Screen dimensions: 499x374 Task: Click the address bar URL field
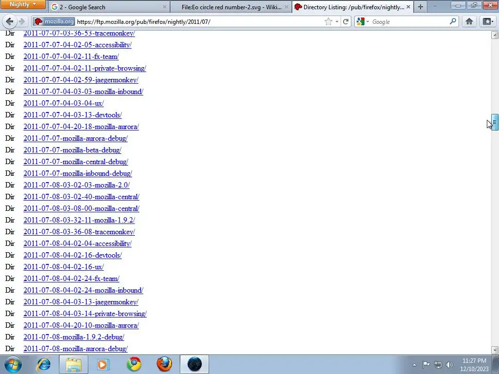click(x=199, y=21)
